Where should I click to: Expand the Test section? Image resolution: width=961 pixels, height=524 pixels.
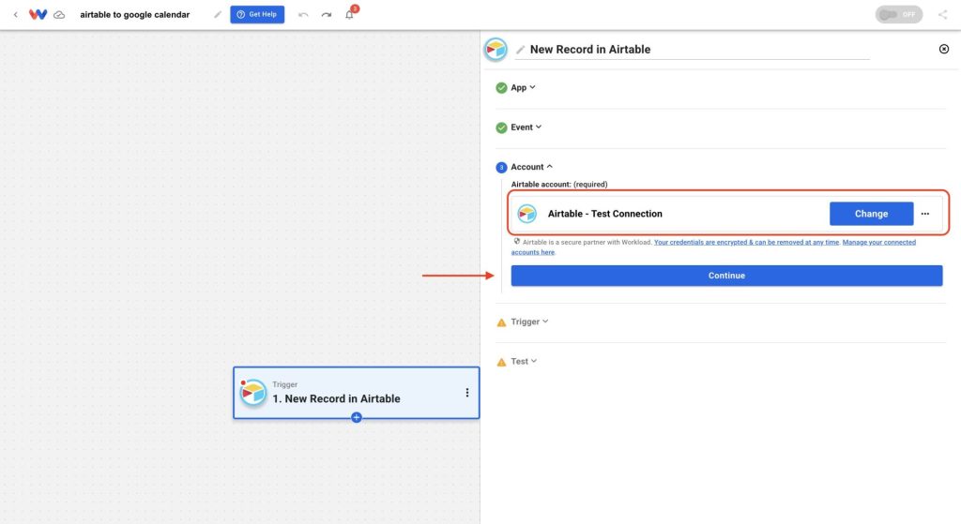524,361
